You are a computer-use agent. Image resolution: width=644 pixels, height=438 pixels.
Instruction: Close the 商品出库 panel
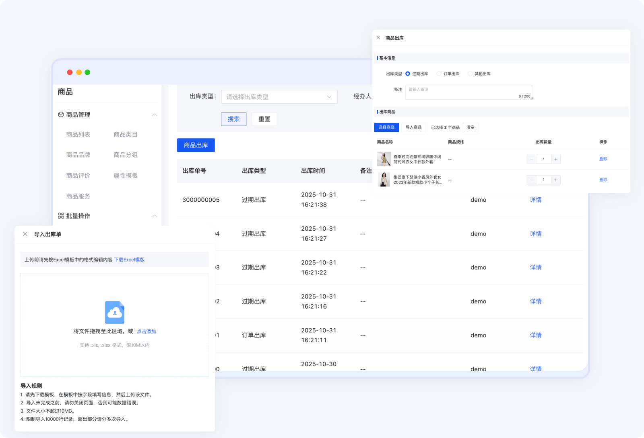click(378, 37)
